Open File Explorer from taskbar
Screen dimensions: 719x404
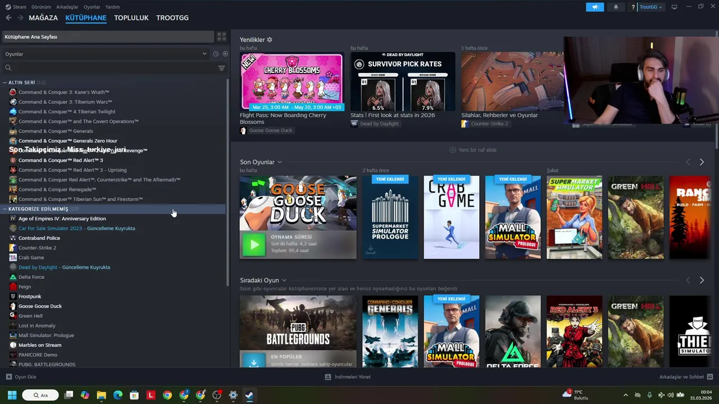coord(101,395)
